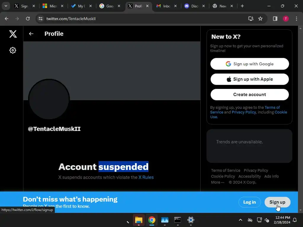Click the Account suspended heading
The image size is (303, 227).
pyautogui.click(x=104, y=167)
